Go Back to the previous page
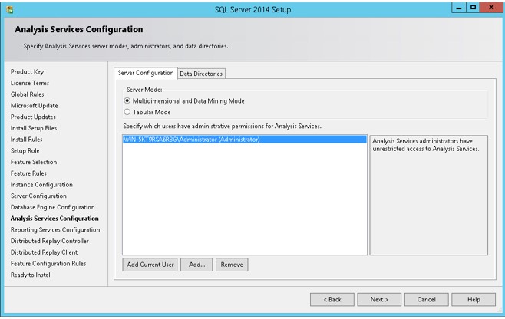This screenshot has width=505, height=319. click(332, 299)
